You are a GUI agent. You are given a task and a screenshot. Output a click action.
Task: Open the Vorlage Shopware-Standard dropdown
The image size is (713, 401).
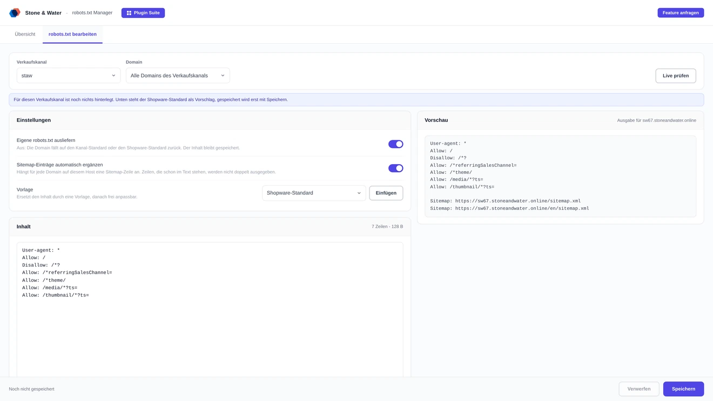click(314, 193)
